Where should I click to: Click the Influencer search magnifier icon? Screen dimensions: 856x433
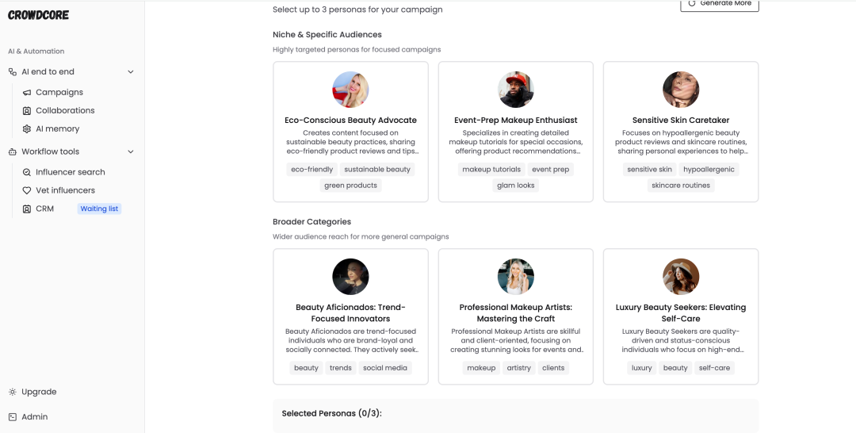click(x=27, y=172)
